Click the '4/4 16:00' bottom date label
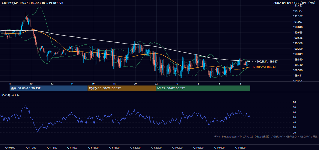The width and height of the screenshot is (319, 150). point(94,147)
